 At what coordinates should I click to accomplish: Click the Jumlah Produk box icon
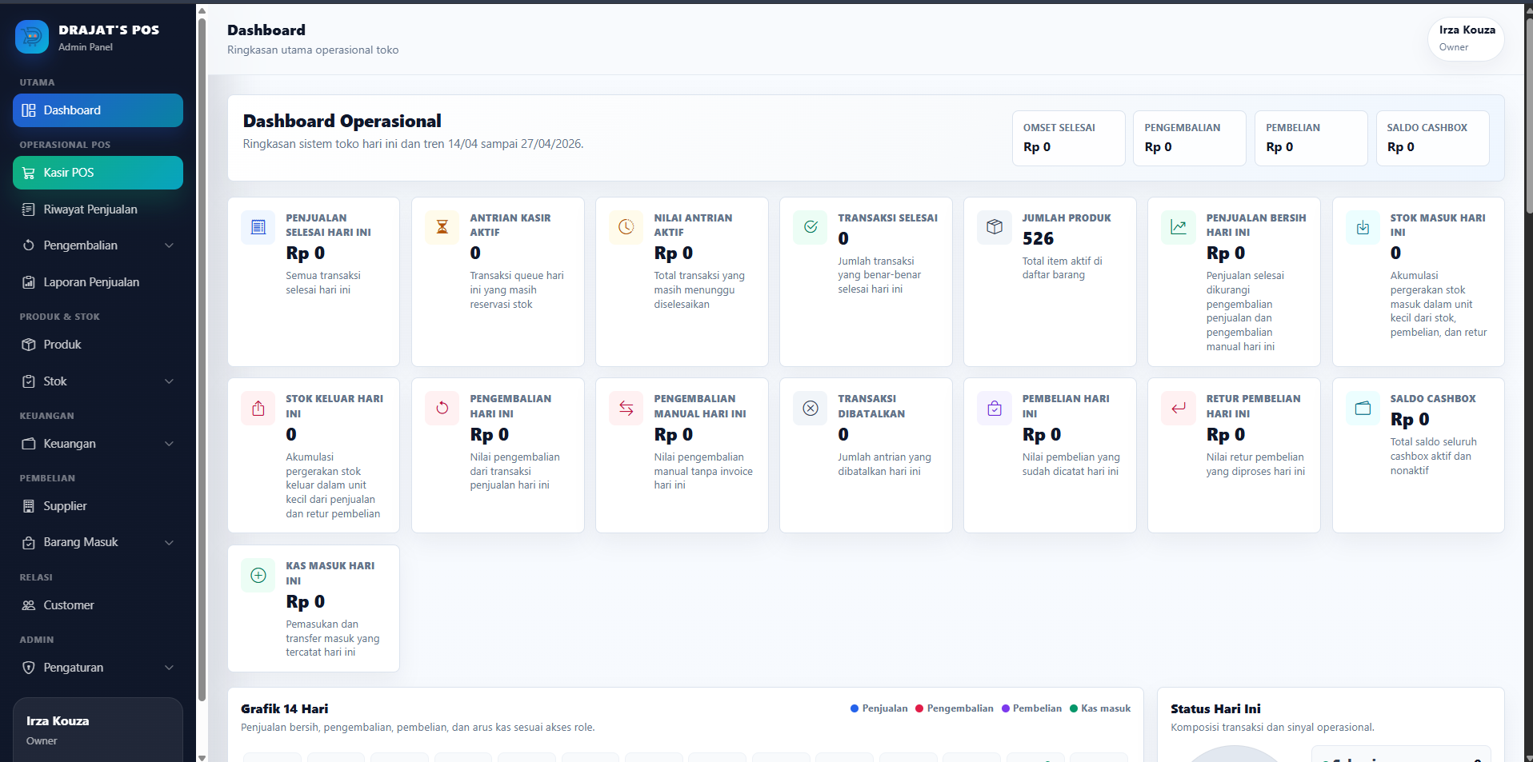[995, 227]
